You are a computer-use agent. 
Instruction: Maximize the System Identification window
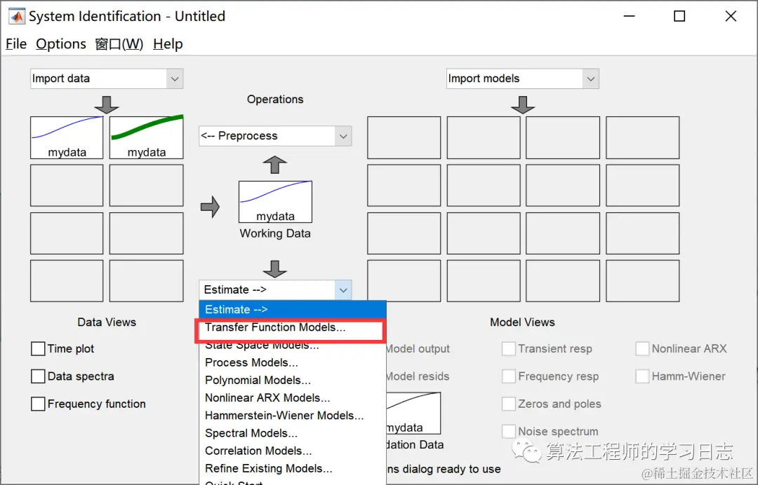[x=679, y=16]
